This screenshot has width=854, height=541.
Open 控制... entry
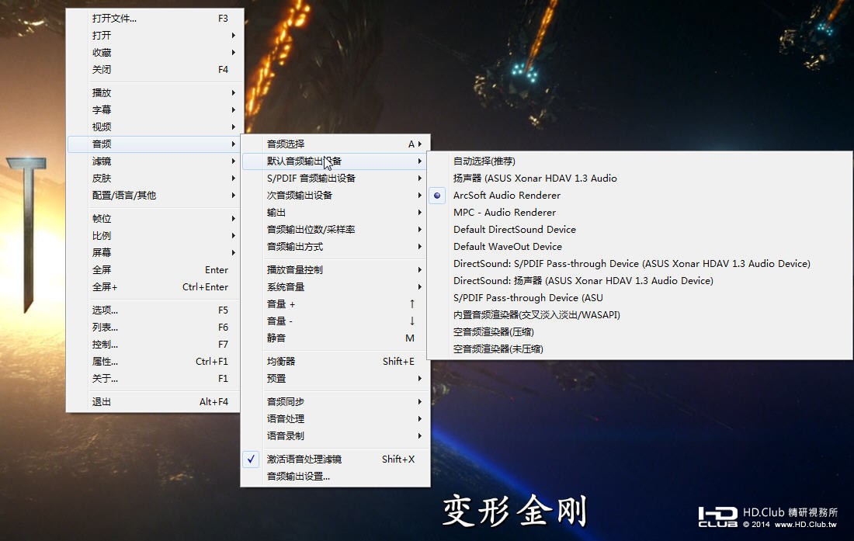click(x=154, y=345)
